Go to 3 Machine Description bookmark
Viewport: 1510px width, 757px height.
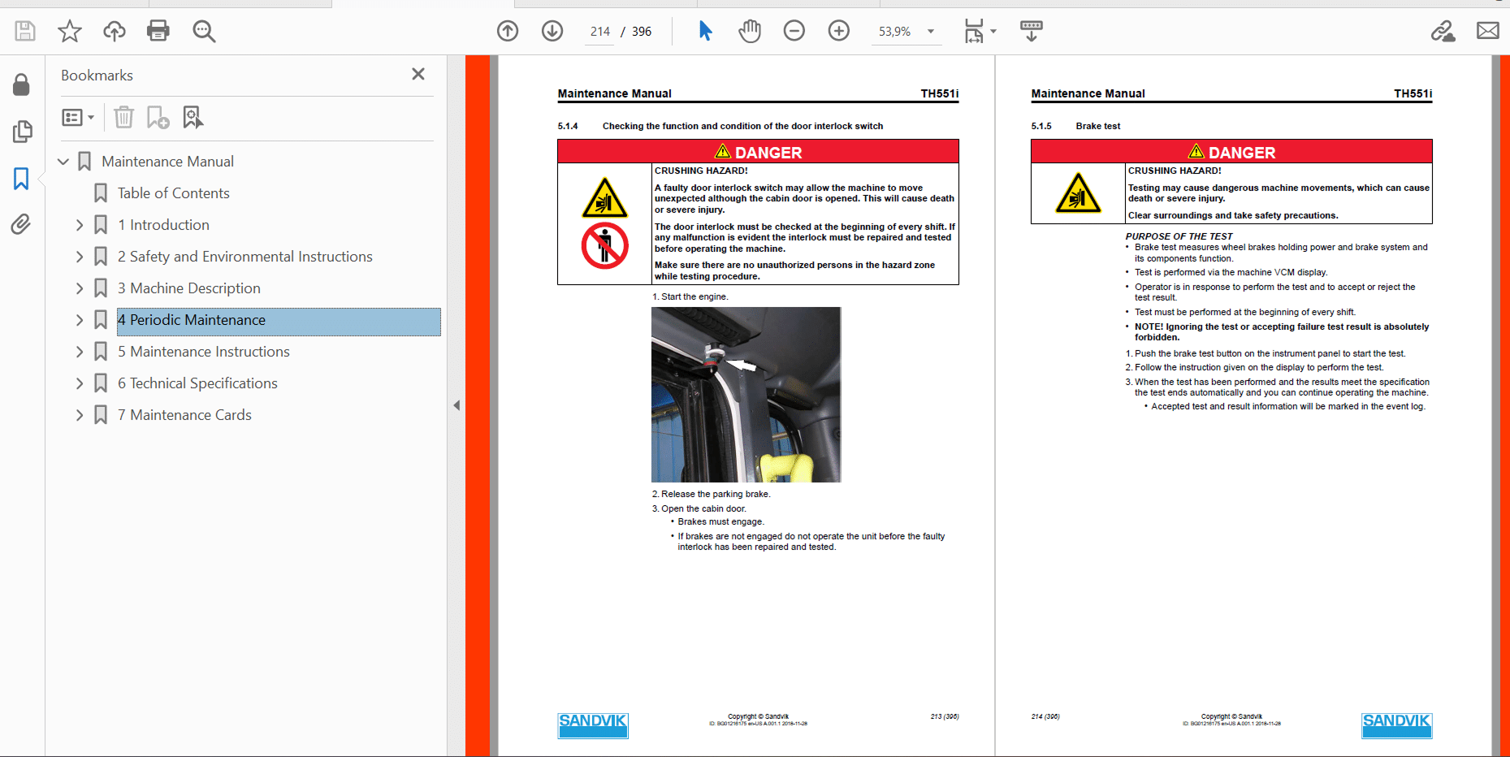click(x=188, y=288)
